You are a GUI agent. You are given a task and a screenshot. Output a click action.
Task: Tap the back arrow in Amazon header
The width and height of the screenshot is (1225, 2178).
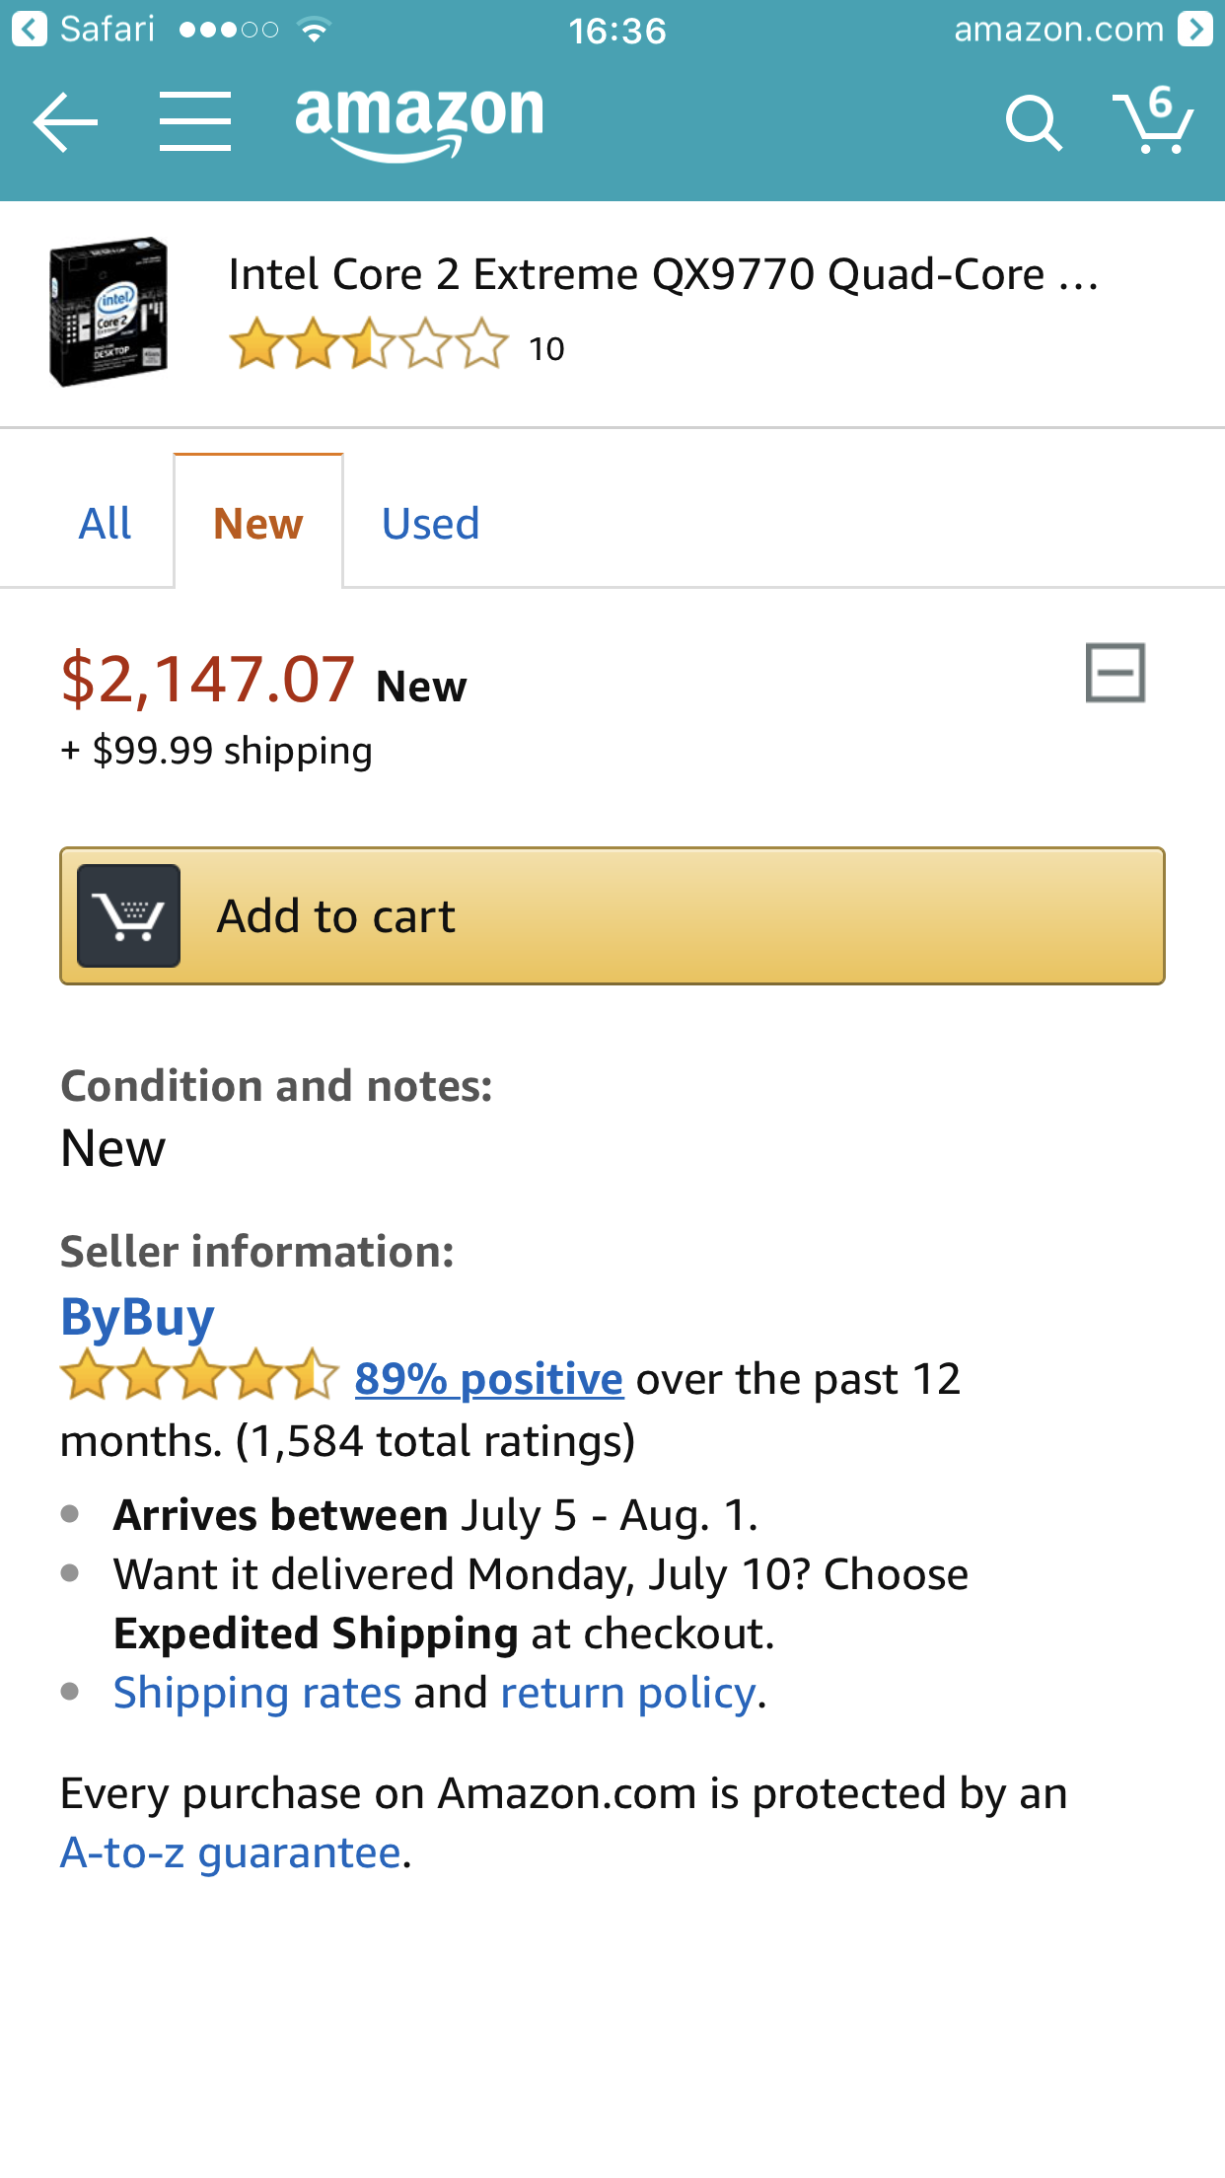tap(65, 122)
